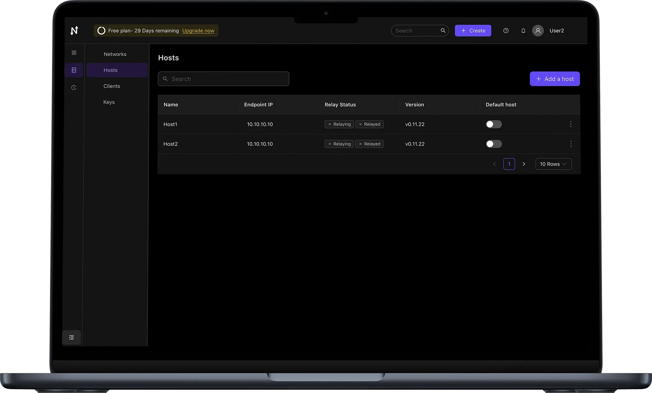
Task: Open the help icon in top bar
Action: coord(505,30)
